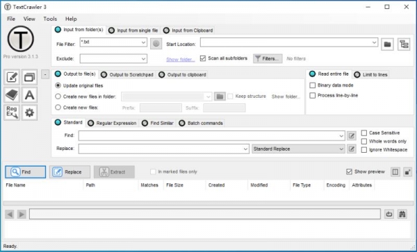Open the Find field editor icon
This screenshot has height=252, width=417.
point(351,136)
